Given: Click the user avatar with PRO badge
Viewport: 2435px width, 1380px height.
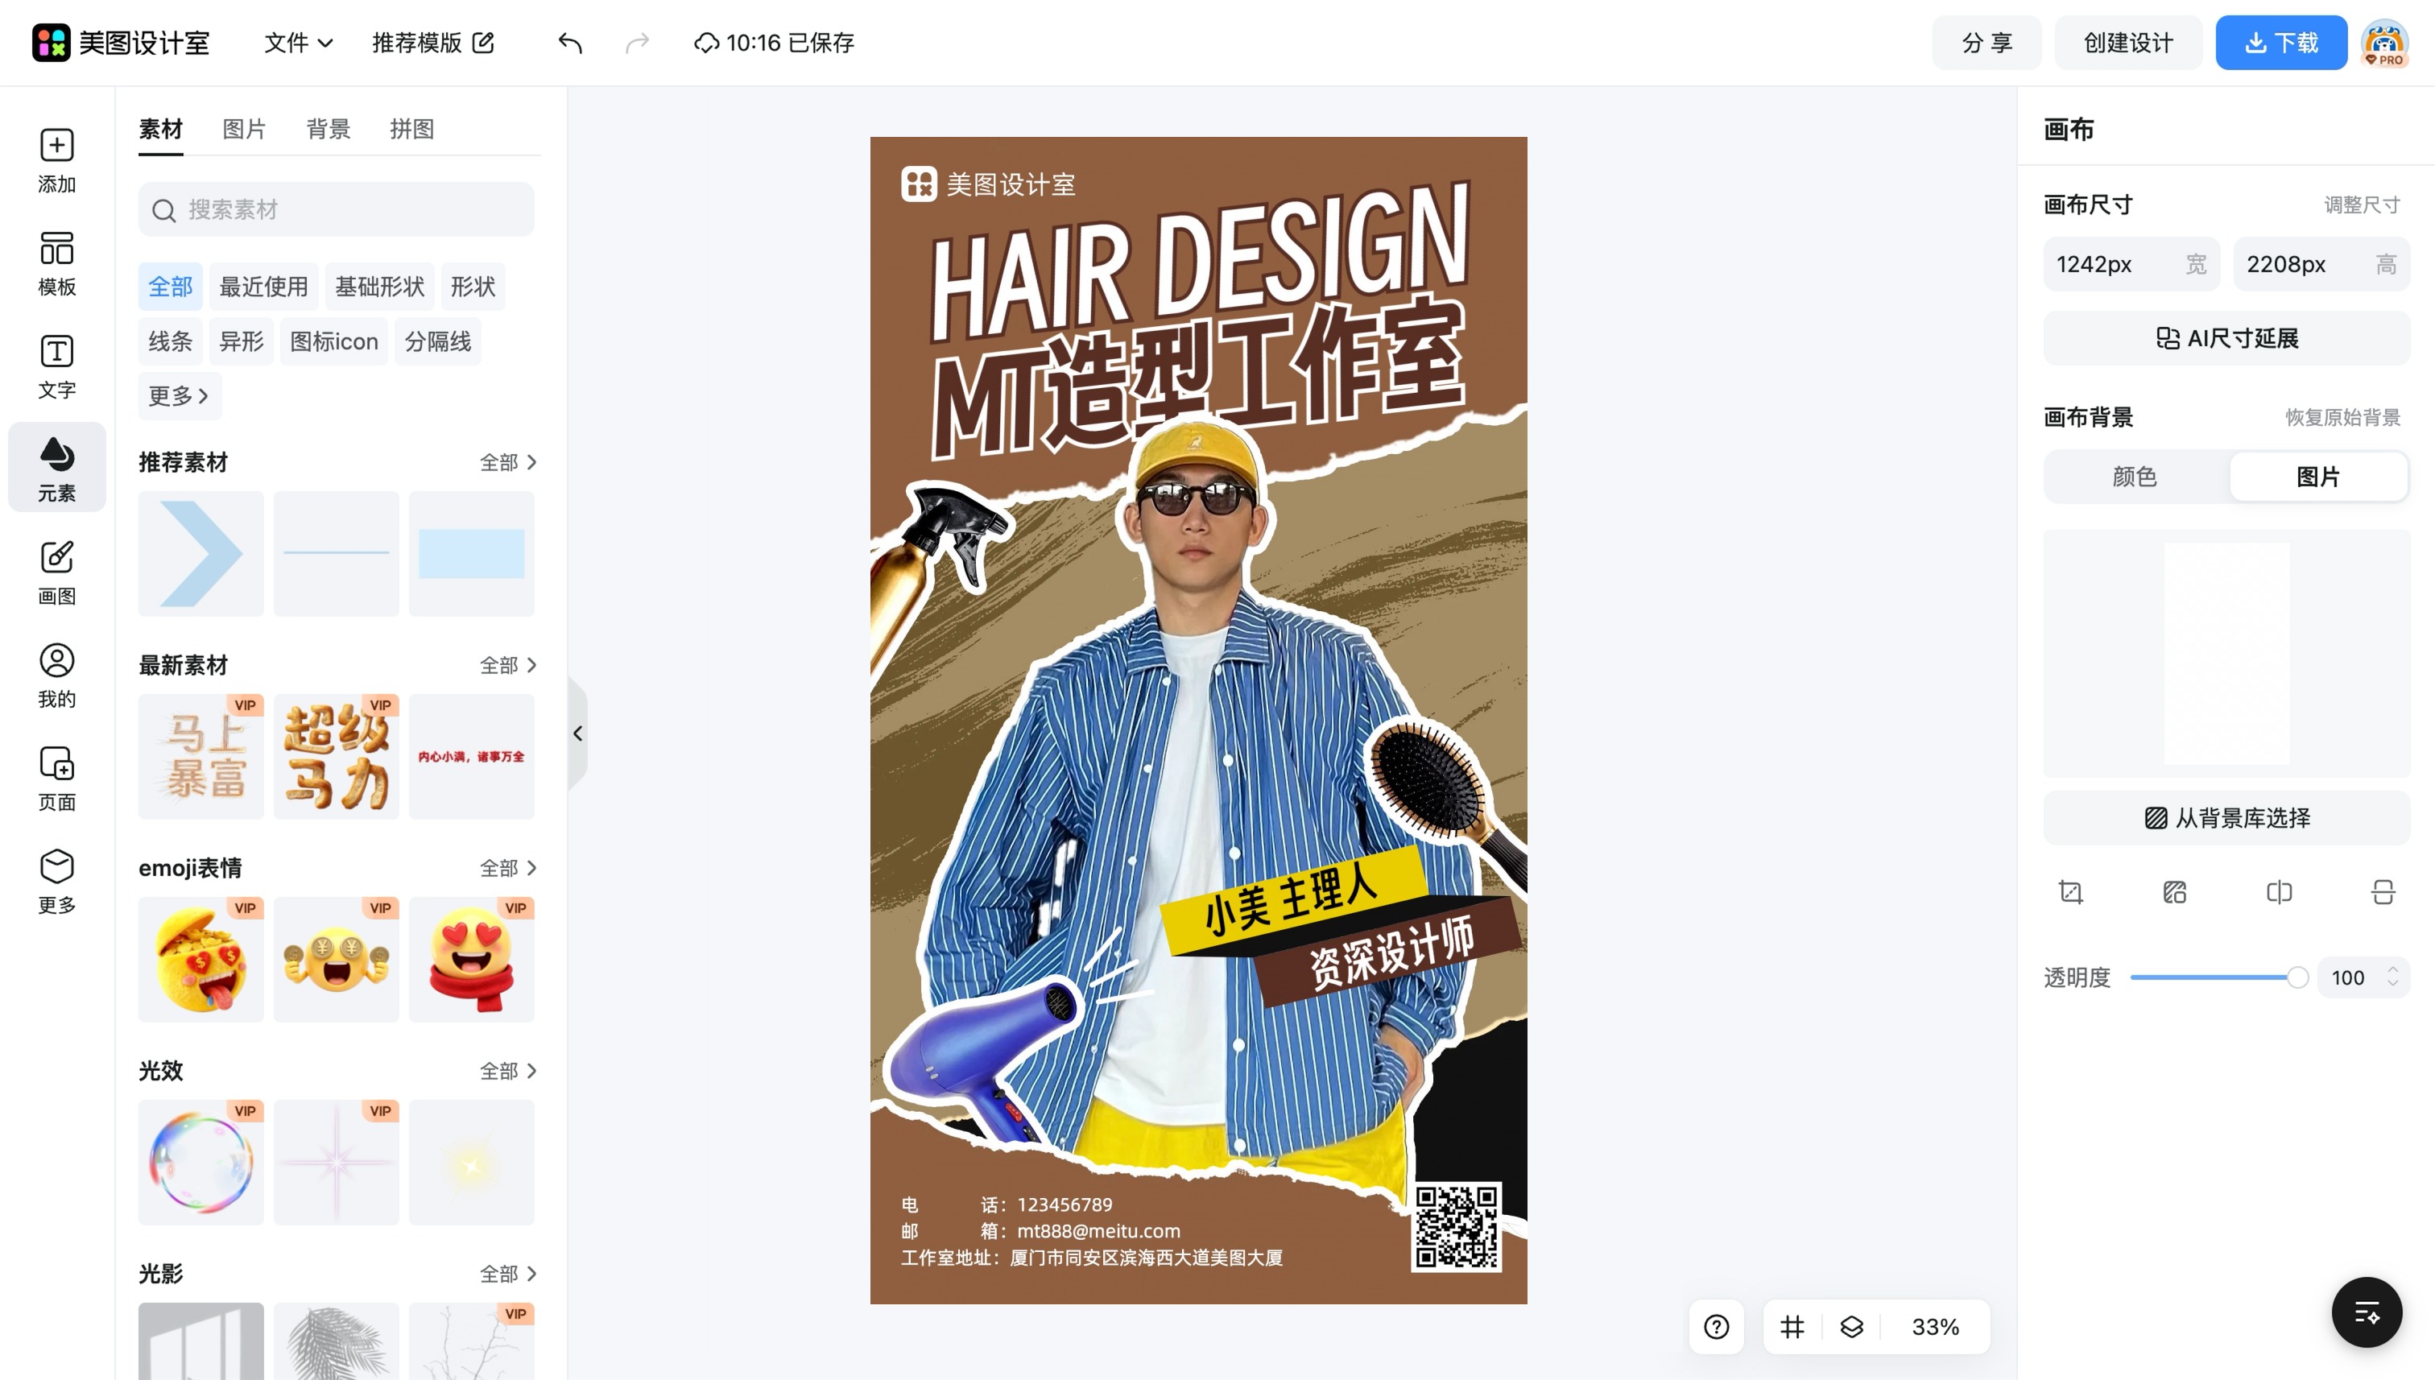Looking at the screenshot, I should [x=2385, y=43].
